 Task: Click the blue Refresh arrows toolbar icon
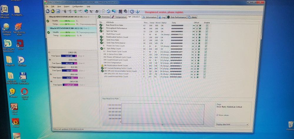[x=48, y=11]
